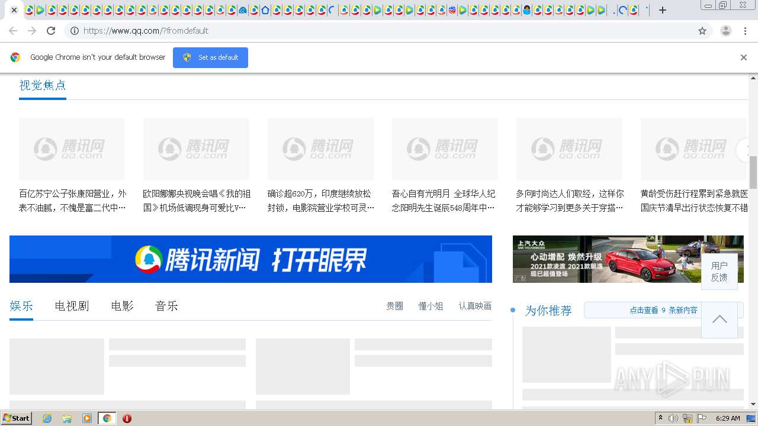
Task: Open the red shield taskbar icon
Action: 127,418
